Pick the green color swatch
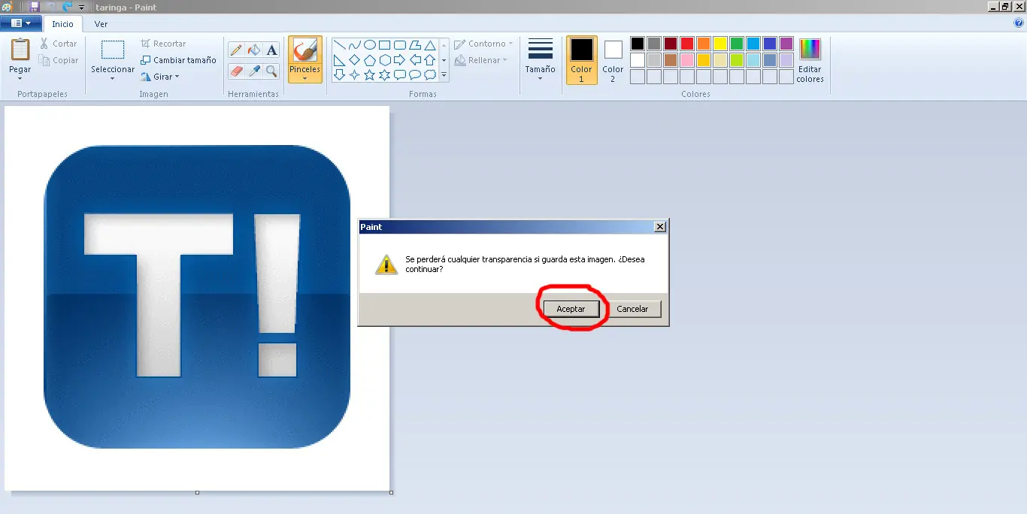Image resolution: width=1027 pixels, height=514 pixels. click(736, 44)
